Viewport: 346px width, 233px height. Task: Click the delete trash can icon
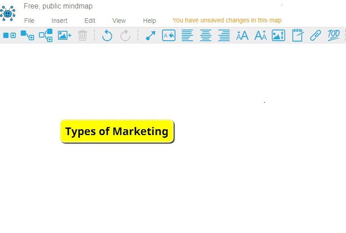82,35
